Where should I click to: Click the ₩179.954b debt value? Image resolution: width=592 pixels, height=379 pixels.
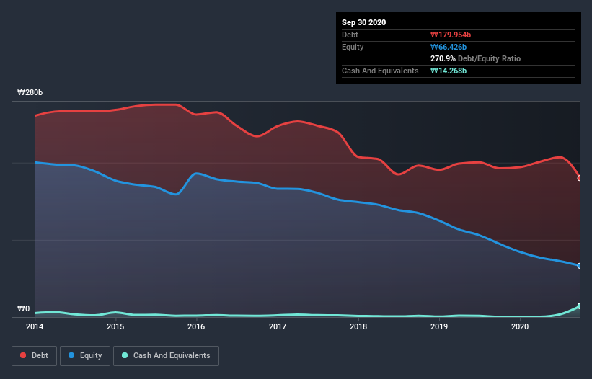451,35
